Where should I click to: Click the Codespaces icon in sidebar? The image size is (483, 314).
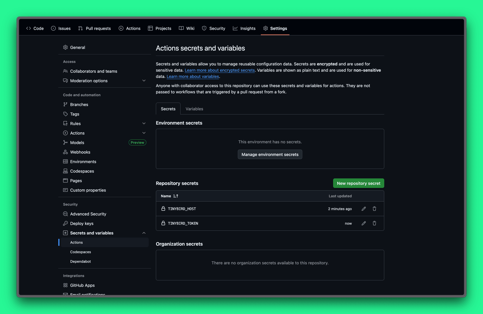click(65, 171)
